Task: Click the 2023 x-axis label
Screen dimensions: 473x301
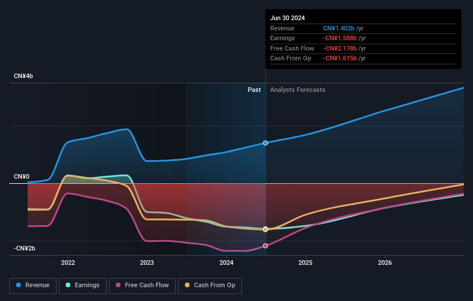Action: 147,263
